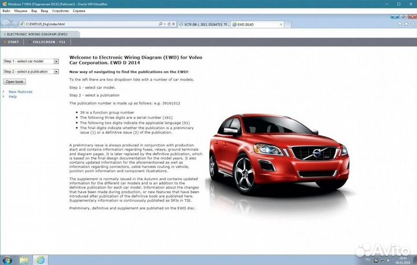This screenshot has height=265, width=417.
Task: Close the EWD 2014D browser tab
Action: click(x=281, y=24)
